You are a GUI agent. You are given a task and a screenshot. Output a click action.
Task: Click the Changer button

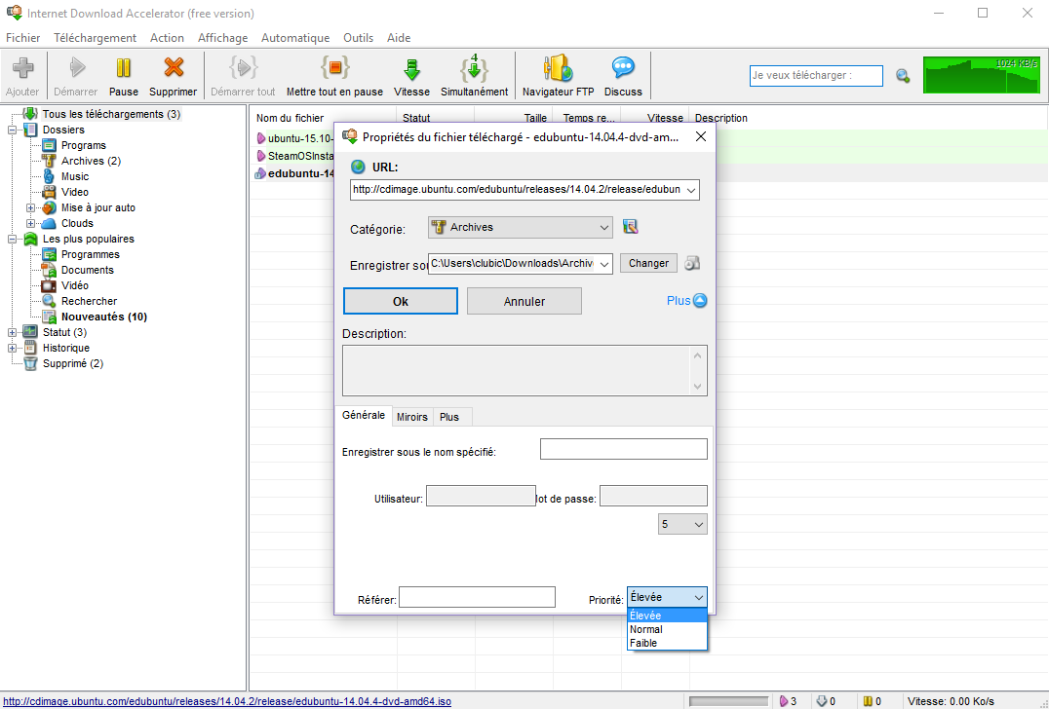pyautogui.click(x=649, y=263)
